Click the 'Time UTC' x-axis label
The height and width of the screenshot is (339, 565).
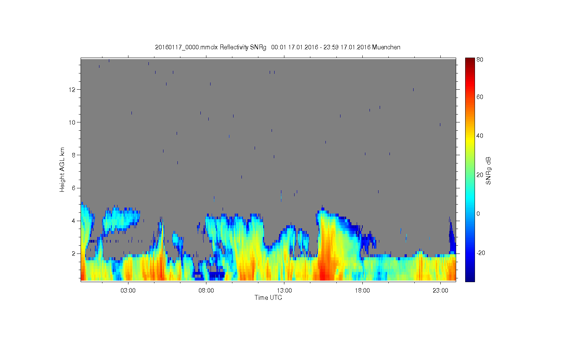[268, 298]
